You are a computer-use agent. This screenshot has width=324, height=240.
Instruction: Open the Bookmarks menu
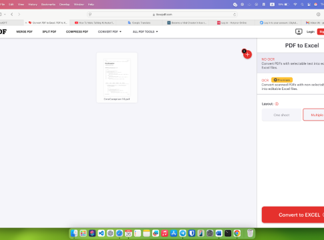[x=48, y=4]
